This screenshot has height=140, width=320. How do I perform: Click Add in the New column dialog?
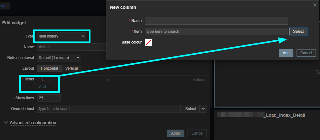(286, 53)
